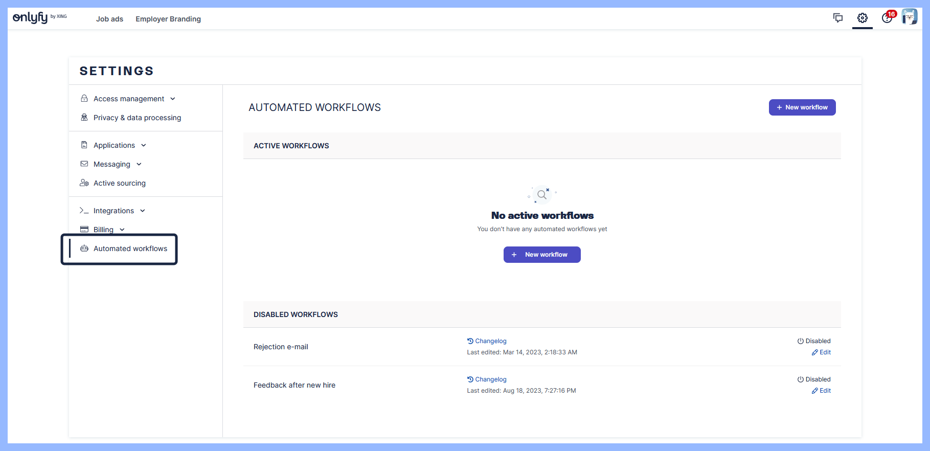Open Changelog for Feedback after new hire
The width and height of the screenshot is (930, 451).
487,379
